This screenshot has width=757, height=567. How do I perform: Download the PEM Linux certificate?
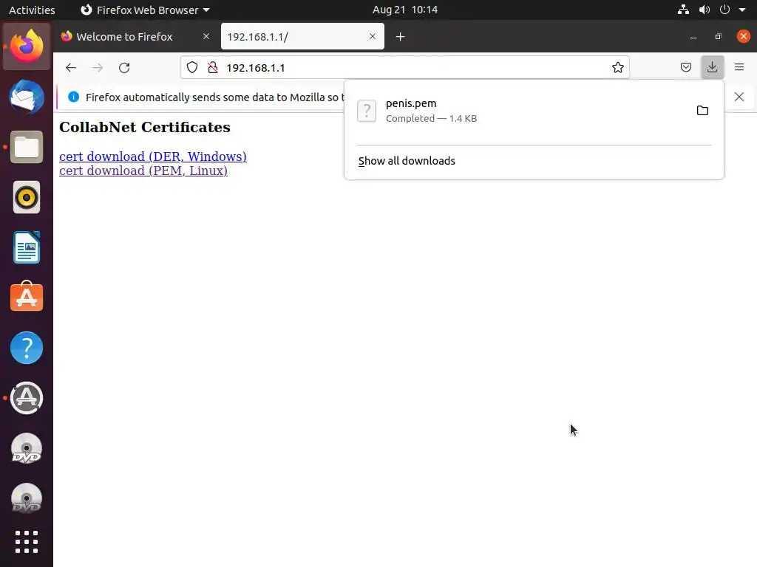143,171
